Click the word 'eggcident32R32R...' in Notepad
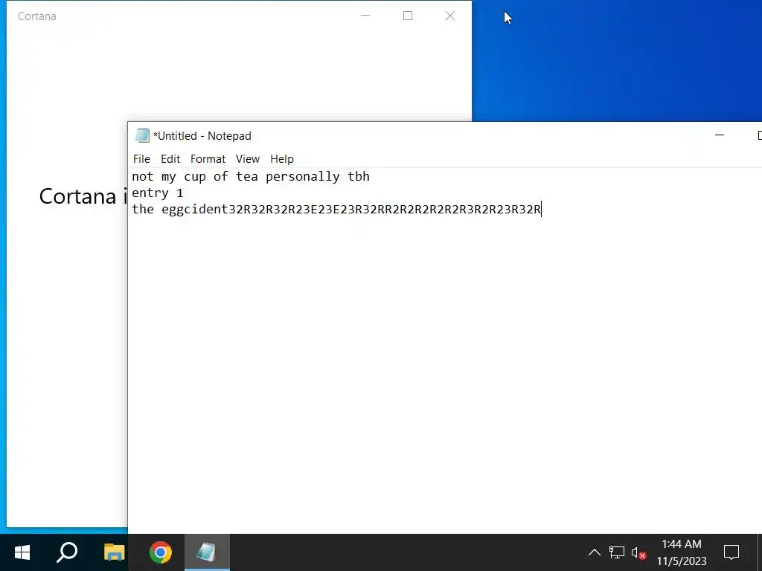Image resolution: width=762 pixels, height=571 pixels. coord(351,209)
